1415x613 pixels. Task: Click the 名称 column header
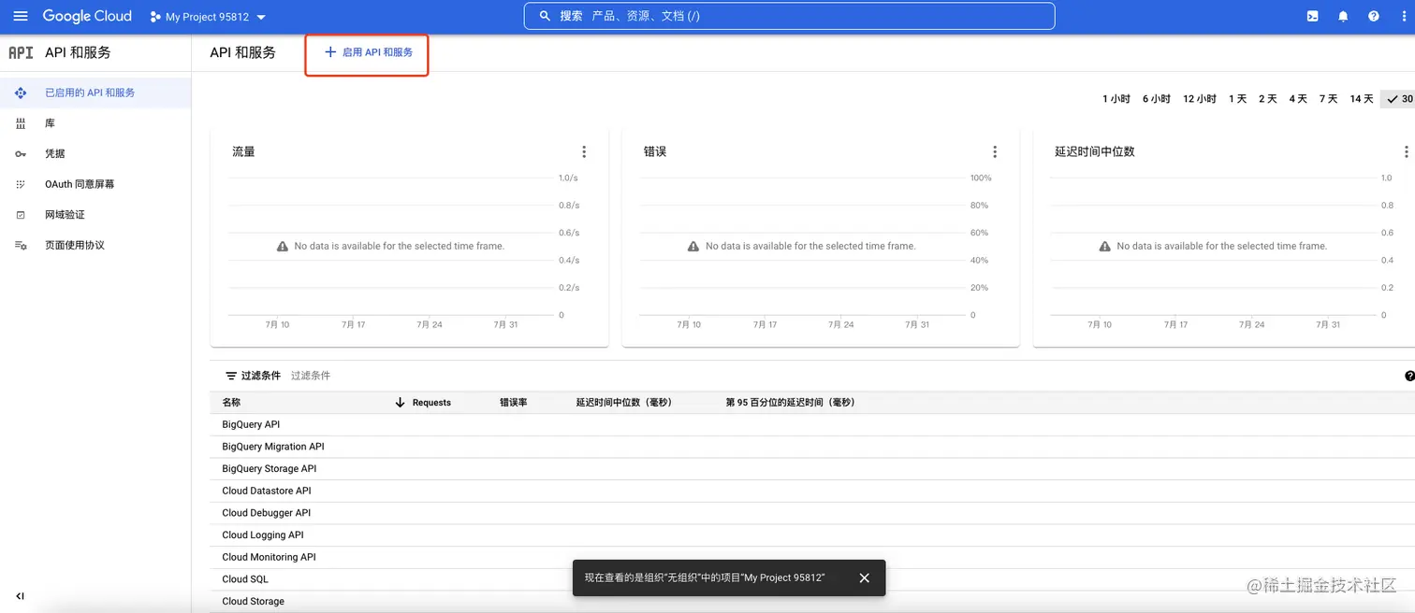pos(231,403)
